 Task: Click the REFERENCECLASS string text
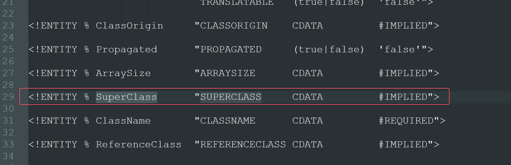click(243, 145)
